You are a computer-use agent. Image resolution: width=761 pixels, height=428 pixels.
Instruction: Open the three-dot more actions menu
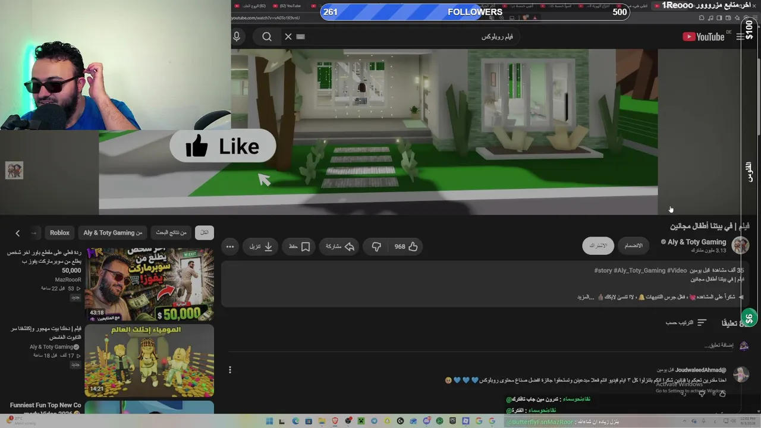(230, 247)
